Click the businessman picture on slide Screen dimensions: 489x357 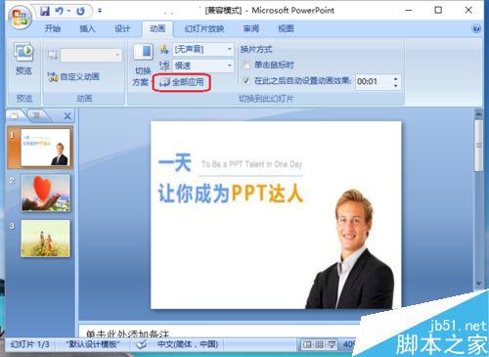tap(350, 249)
